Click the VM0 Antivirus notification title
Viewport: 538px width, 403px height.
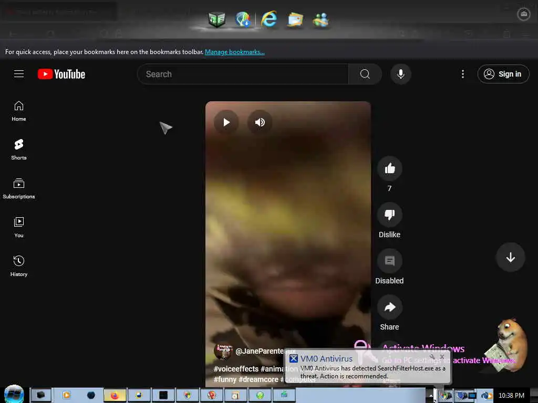pos(326,359)
